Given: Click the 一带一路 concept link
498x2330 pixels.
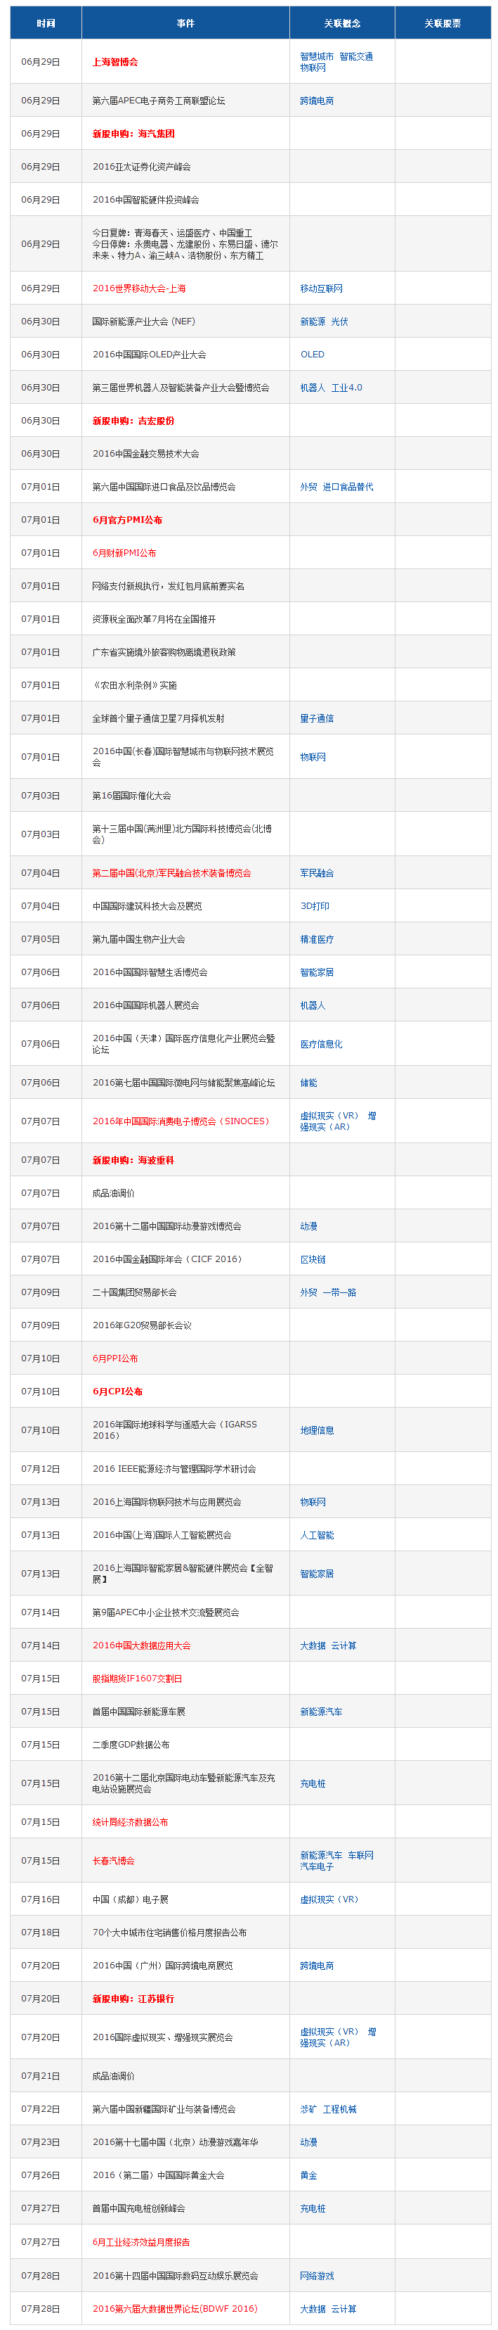Looking at the screenshot, I should 339,1292.
